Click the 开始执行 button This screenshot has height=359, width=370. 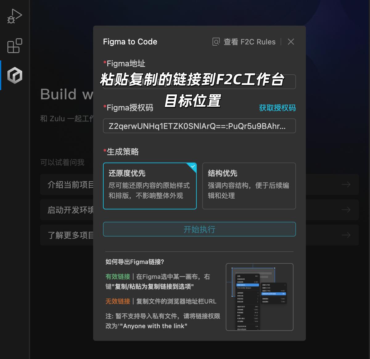point(199,229)
